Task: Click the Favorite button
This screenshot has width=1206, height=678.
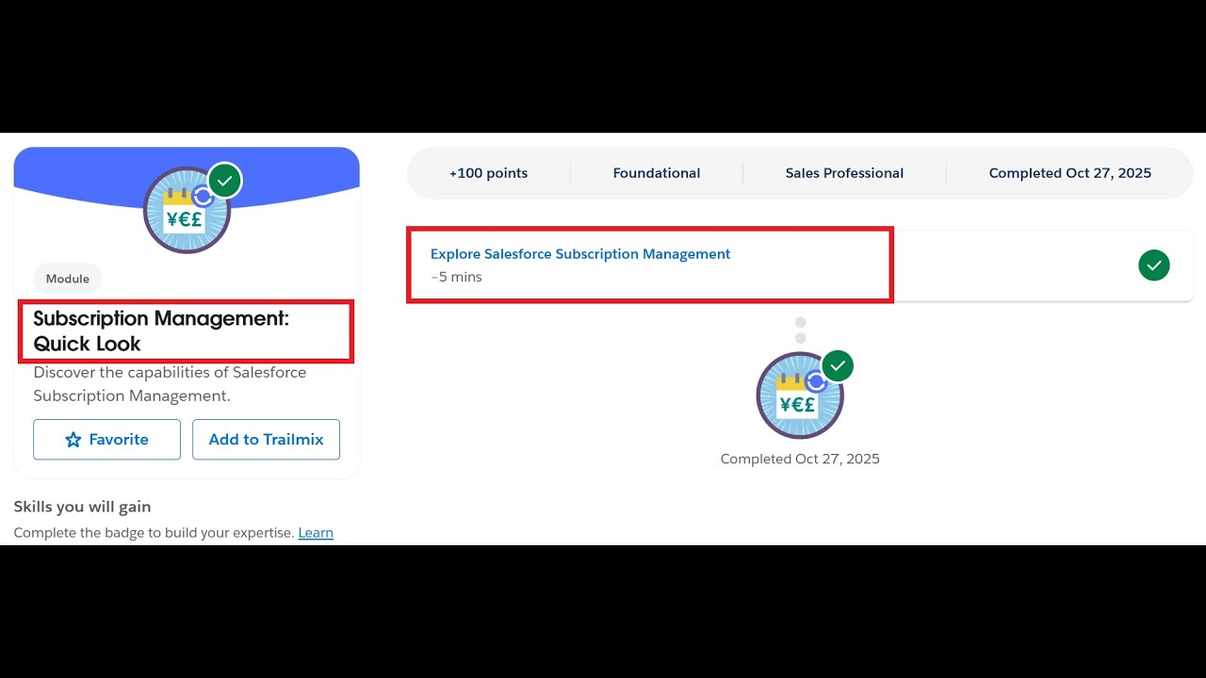Action: tap(106, 440)
